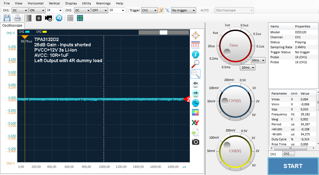The height and width of the screenshot is (175, 319).
Task: Click the yellow CH2 legend swatch
Action: tap(44, 32)
